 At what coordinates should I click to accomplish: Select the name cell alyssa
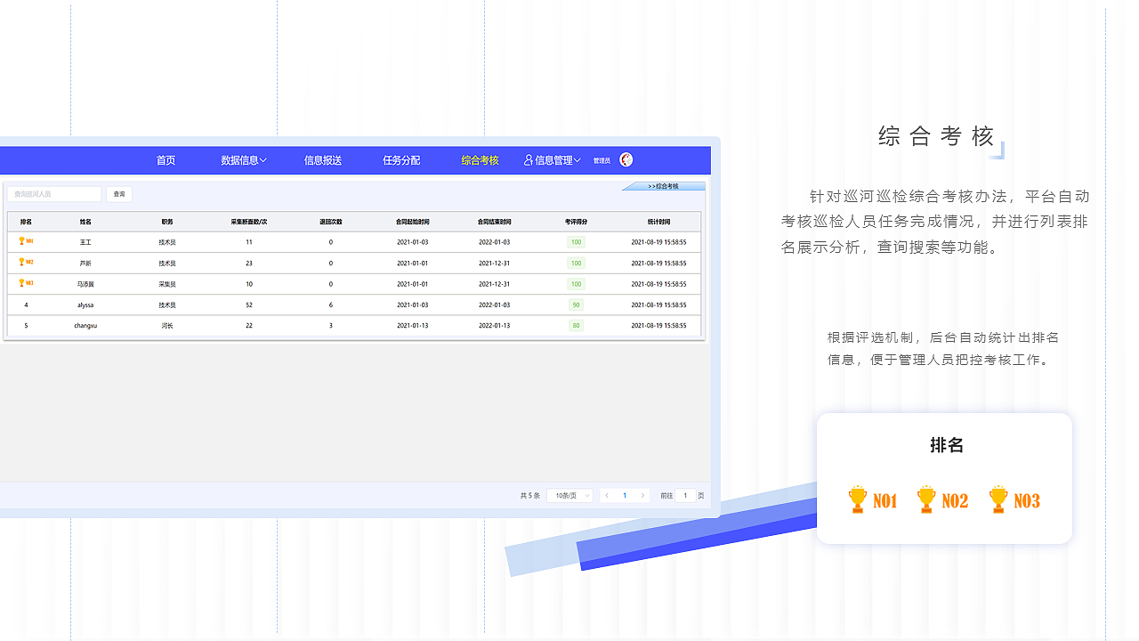85,305
